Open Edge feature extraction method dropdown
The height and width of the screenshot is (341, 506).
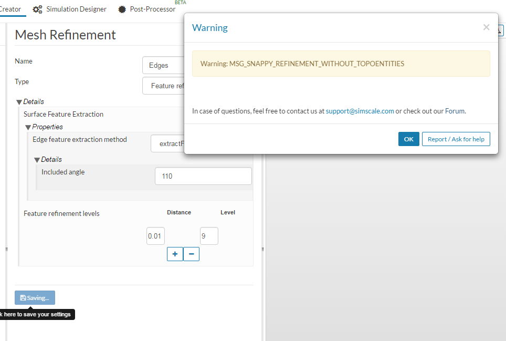[x=167, y=143]
